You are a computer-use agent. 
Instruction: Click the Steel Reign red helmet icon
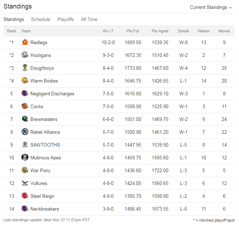point(25,196)
